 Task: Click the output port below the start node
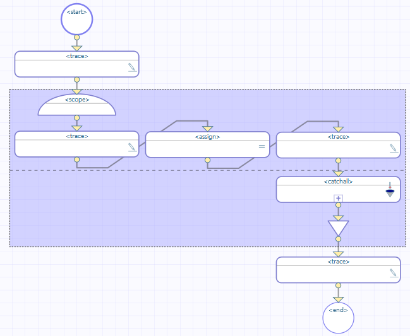tap(76, 37)
